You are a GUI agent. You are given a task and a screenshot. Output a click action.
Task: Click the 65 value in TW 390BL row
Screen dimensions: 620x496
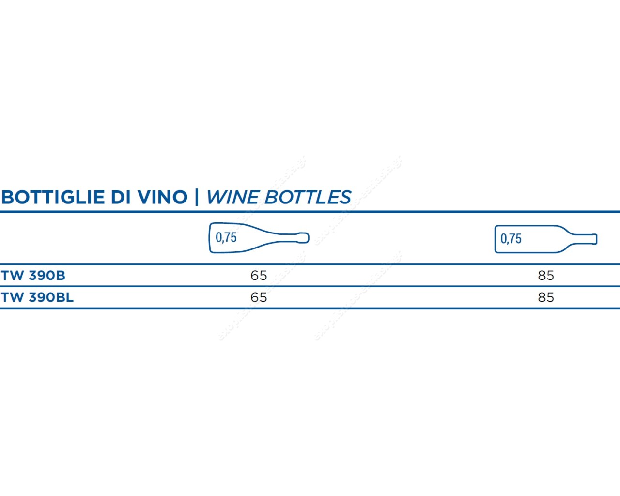coord(259,297)
